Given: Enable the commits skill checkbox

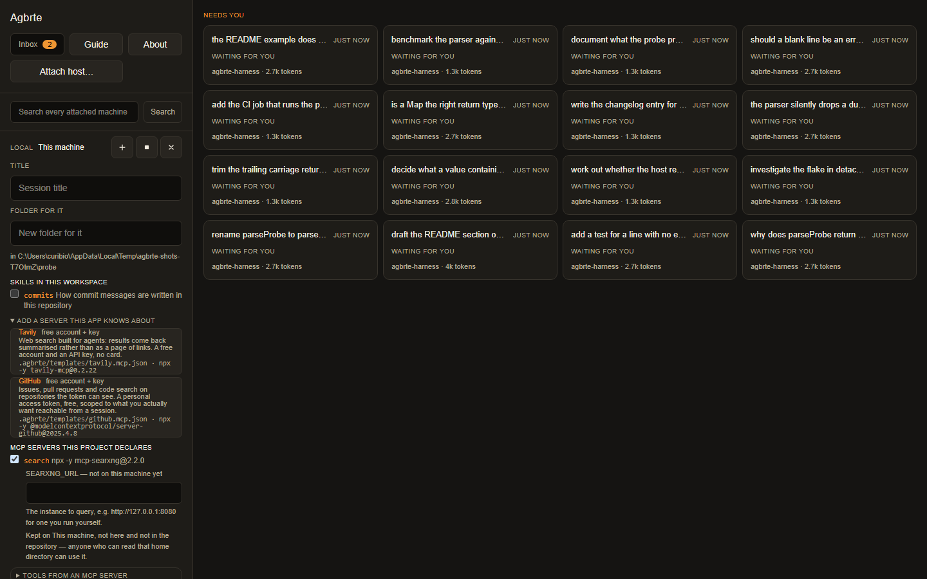Looking at the screenshot, I should [15, 294].
